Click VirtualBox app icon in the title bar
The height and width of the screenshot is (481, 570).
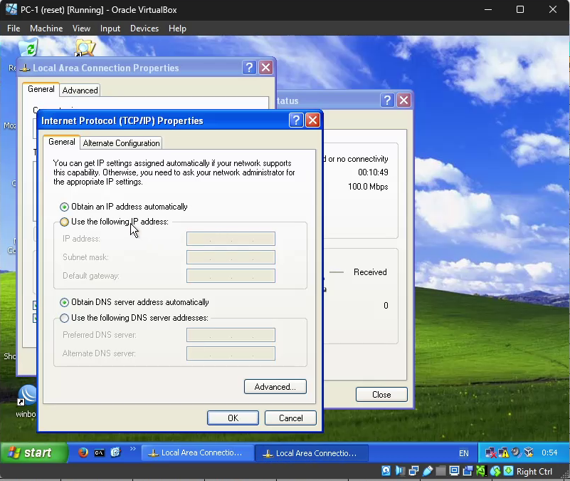pos(11,9)
